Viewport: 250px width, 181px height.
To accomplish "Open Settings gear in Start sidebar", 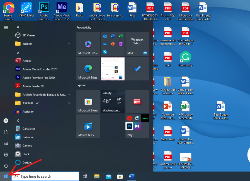I will tap(6, 155).
